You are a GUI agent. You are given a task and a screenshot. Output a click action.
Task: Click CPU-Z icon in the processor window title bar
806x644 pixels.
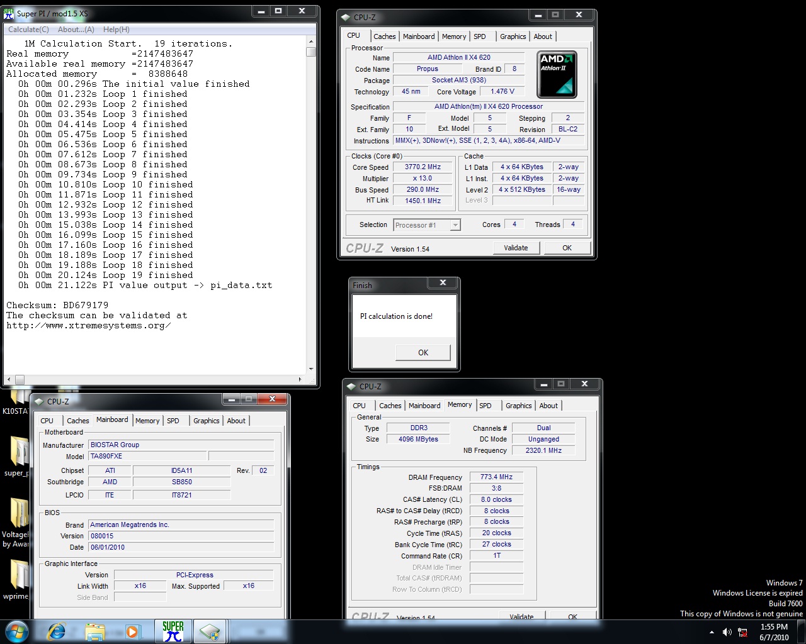pos(345,18)
